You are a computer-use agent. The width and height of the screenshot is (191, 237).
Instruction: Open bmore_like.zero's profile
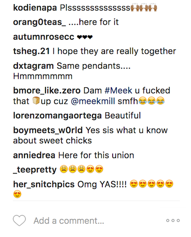[47, 91]
